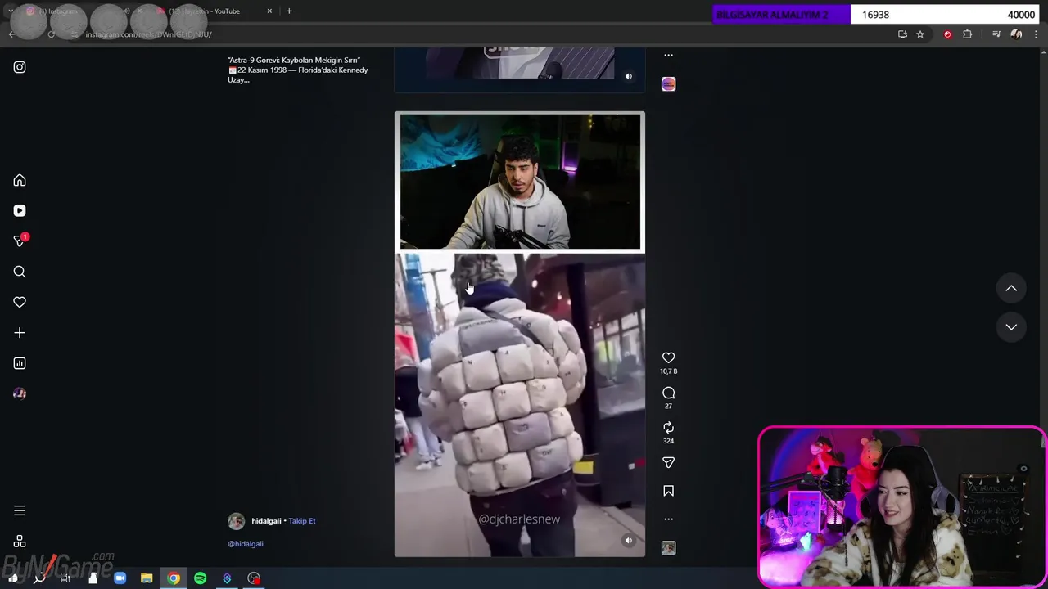This screenshot has height=589, width=1048.
Task: Open audio thumbnail of the current reel
Action: point(668,548)
